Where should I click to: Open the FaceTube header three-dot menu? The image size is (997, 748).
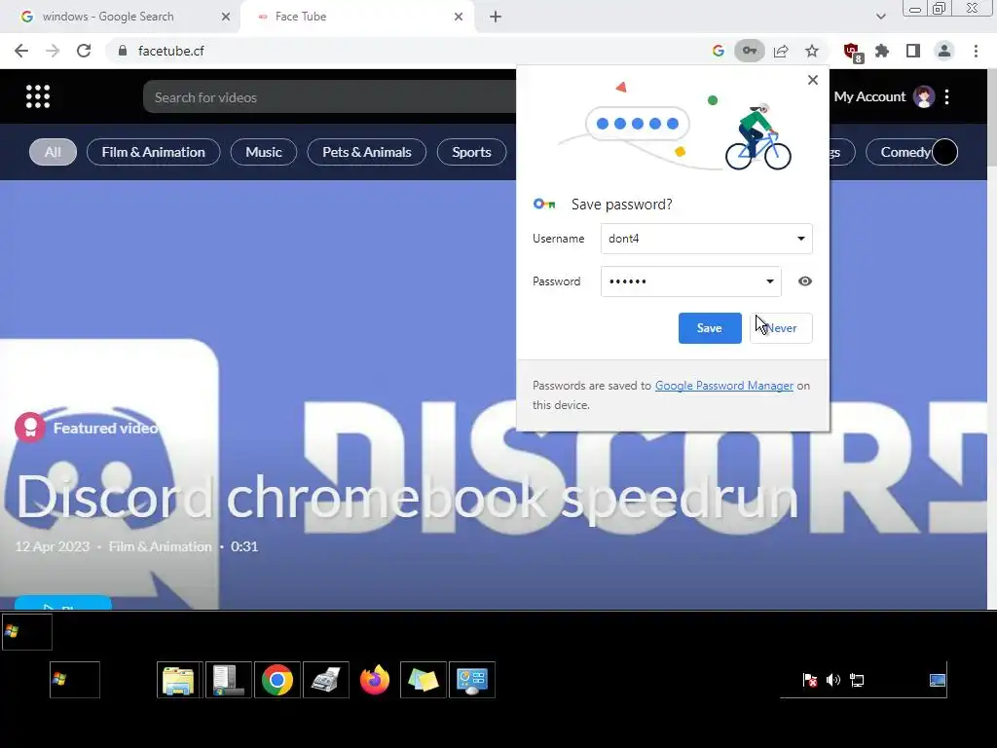pos(947,96)
